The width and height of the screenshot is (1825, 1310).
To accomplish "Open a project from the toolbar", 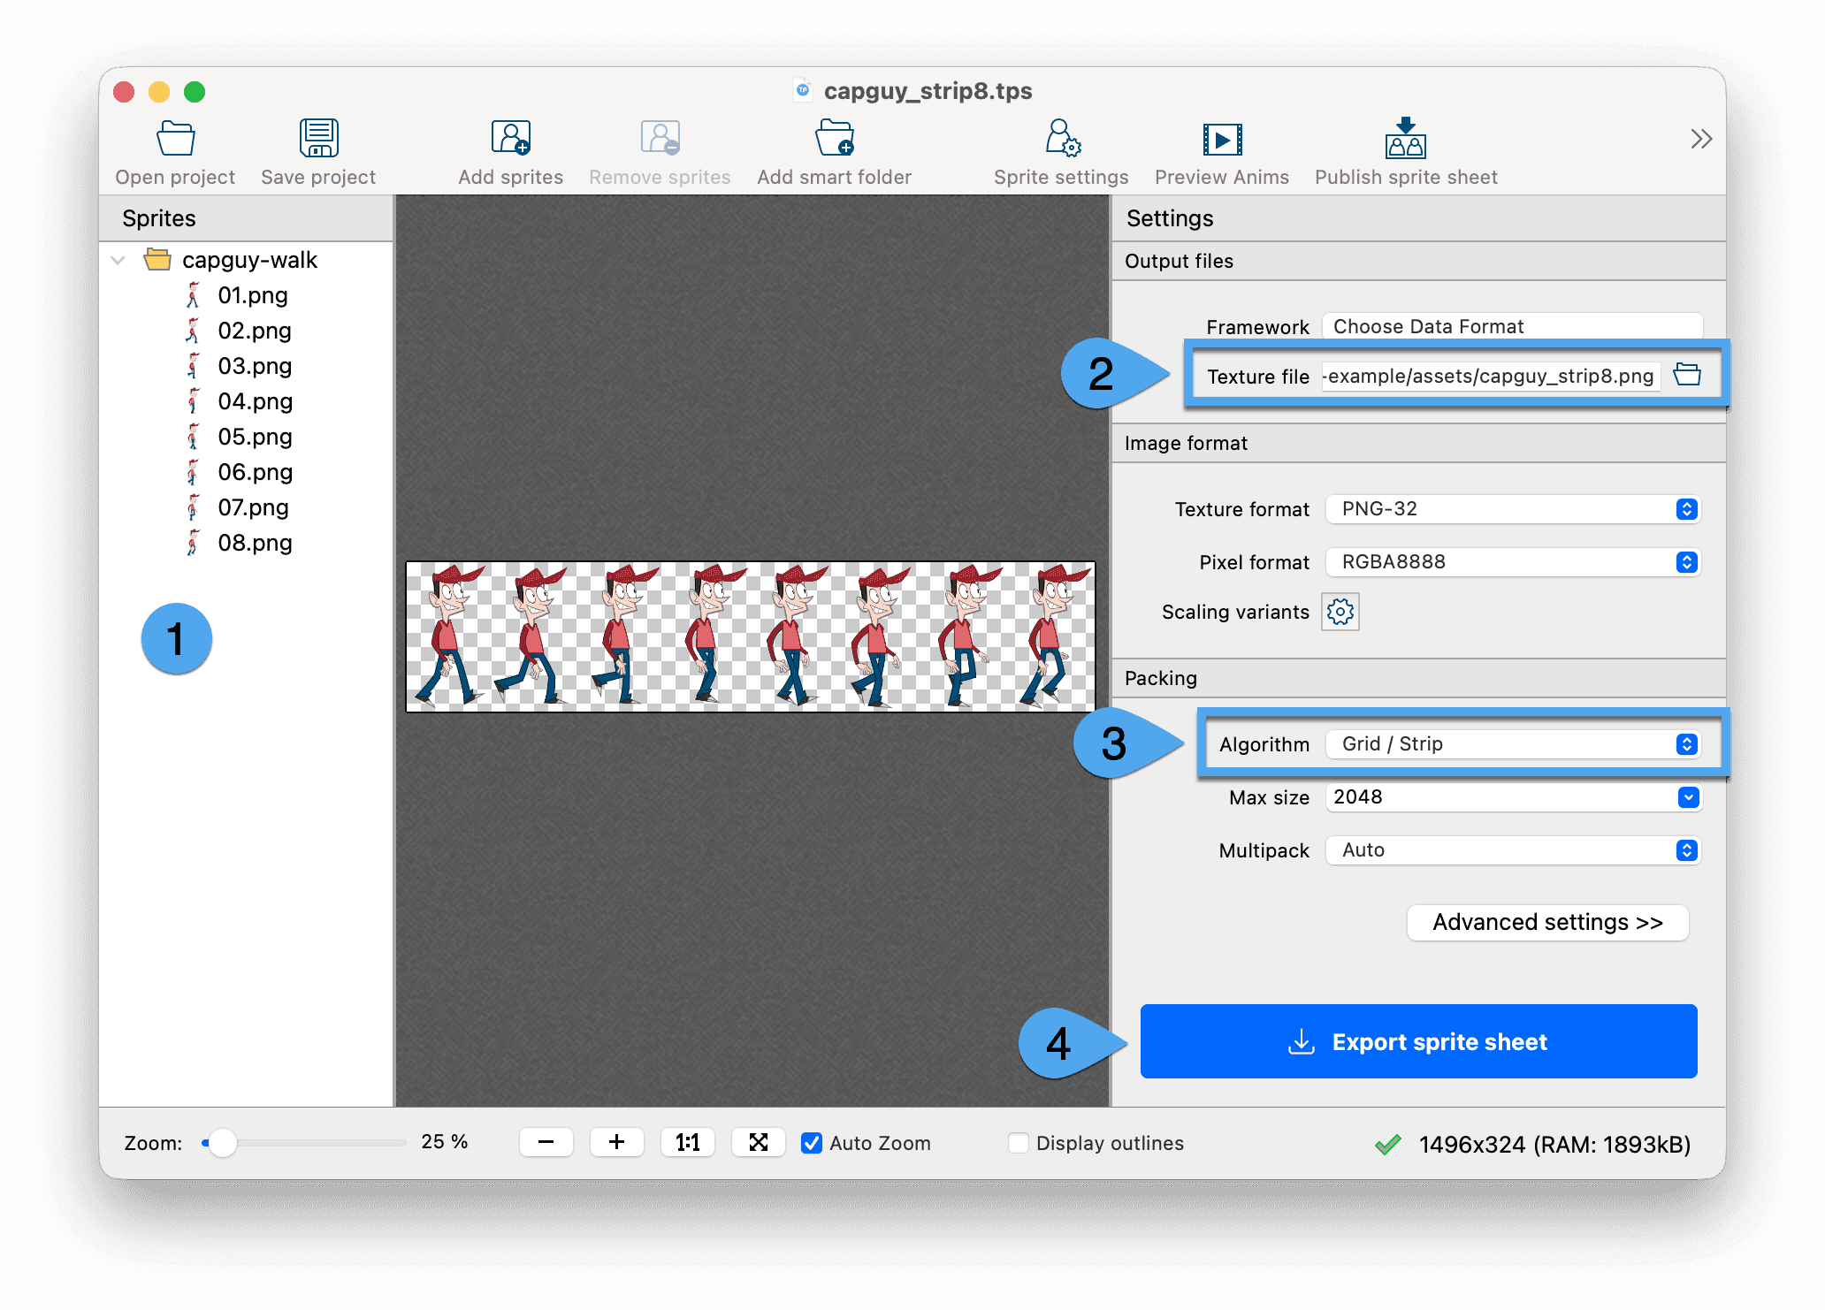I will 175,152.
